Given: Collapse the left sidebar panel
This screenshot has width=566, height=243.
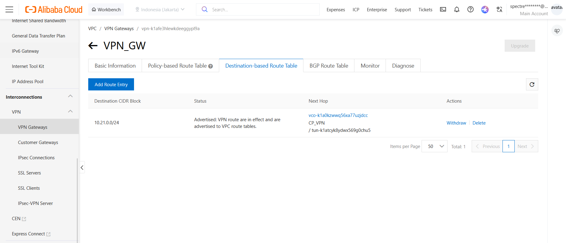Looking at the screenshot, I should (82, 167).
